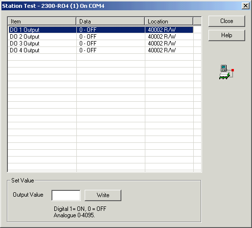Close the Station Test window via X
252x228 pixels.
[x=246, y=6]
